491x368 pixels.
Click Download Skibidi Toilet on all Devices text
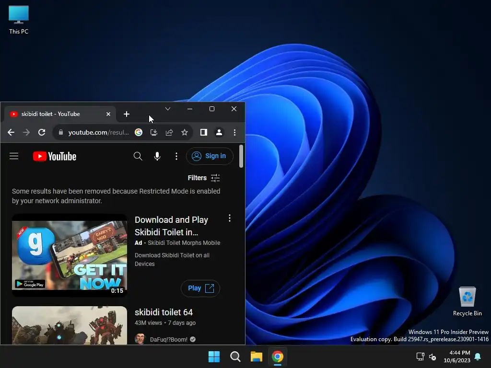(172, 259)
